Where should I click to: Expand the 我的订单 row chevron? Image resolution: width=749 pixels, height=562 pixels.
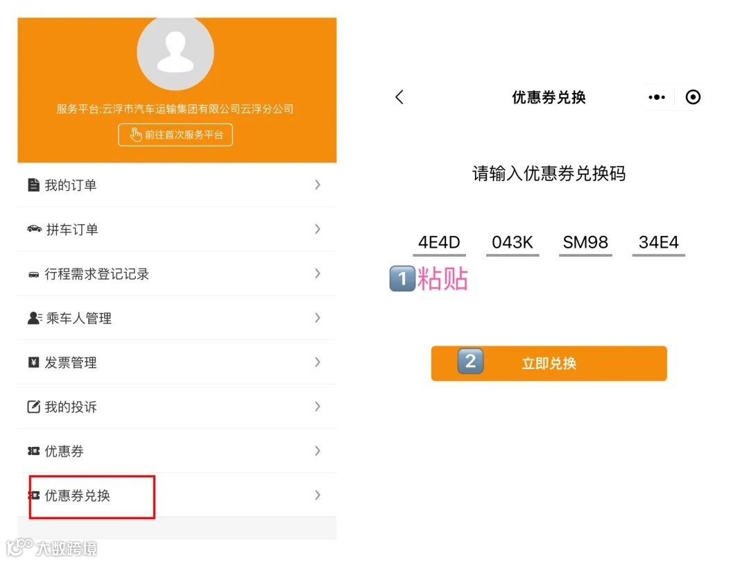[x=318, y=185]
